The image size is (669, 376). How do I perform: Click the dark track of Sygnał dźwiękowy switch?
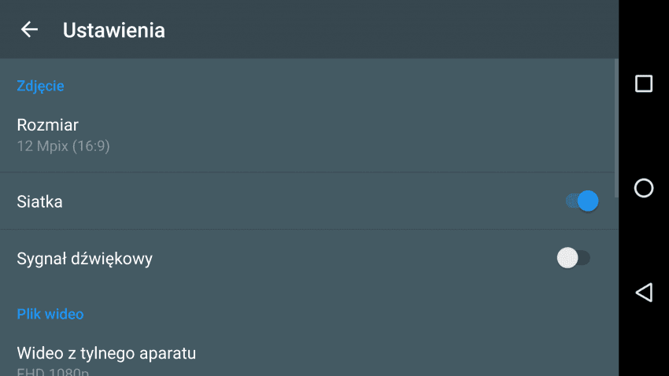(584, 258)
